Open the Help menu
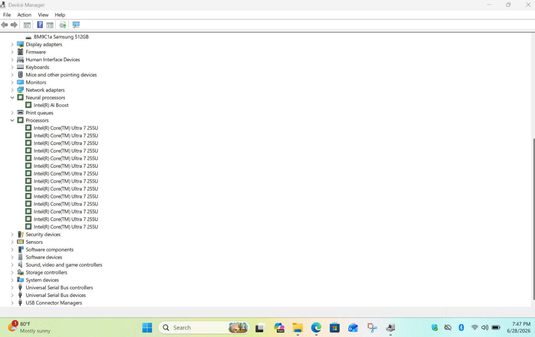Image resolution: width=535 pixels, height=337 pixels. click(x=60, y=15)
